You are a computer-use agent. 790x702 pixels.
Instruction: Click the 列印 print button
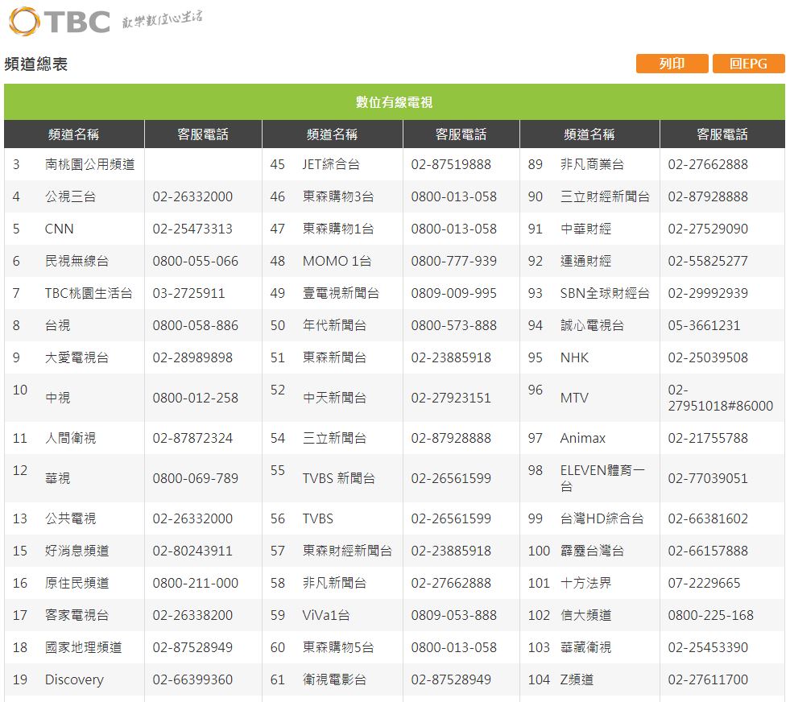coord(672,64)
